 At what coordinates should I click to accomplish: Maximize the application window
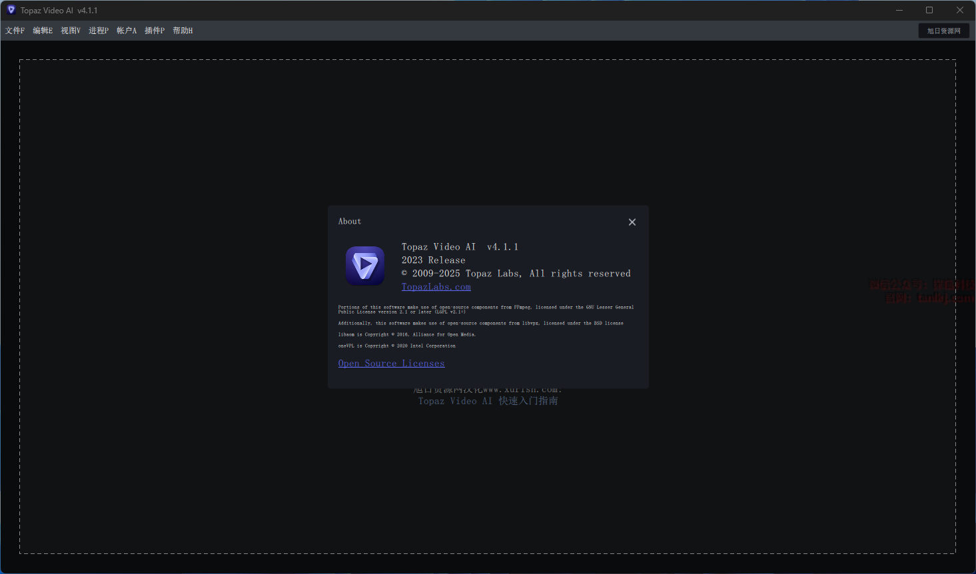(929, 10)
